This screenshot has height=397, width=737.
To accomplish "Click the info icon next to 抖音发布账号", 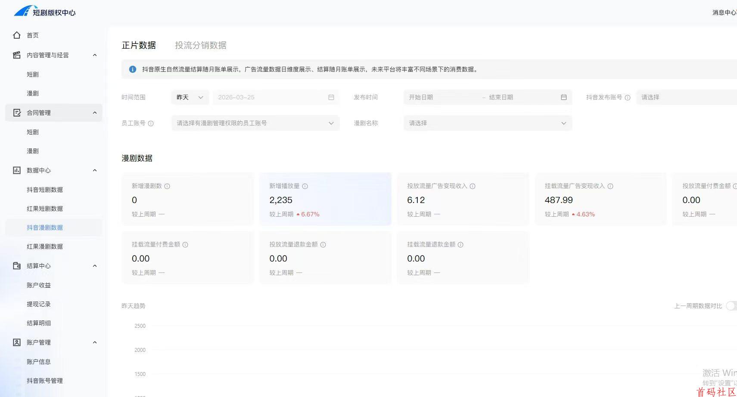I will pyautogui.click(x=628, y=98).
